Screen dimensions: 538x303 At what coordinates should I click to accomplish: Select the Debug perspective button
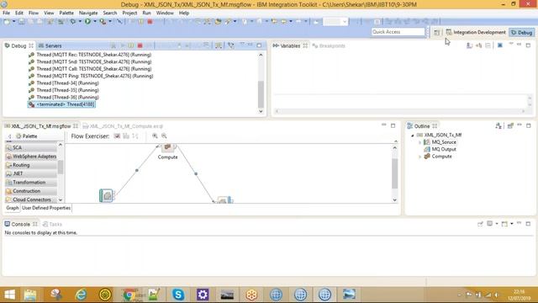point(521,32)
